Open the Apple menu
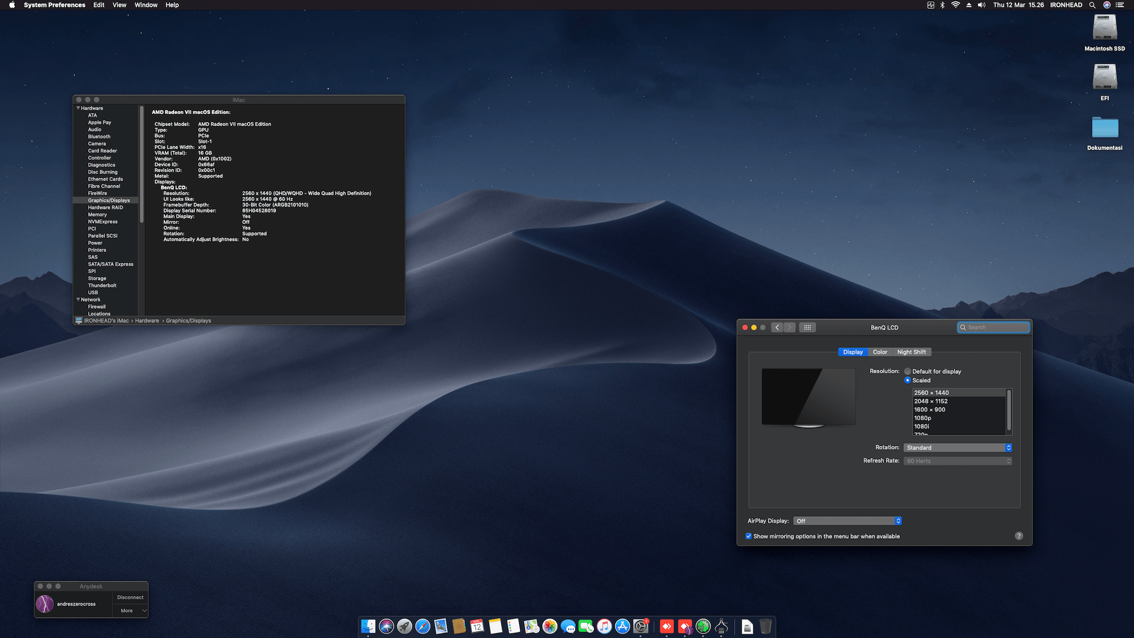This screenshot has width=1134, height=638. pos(12,5)
